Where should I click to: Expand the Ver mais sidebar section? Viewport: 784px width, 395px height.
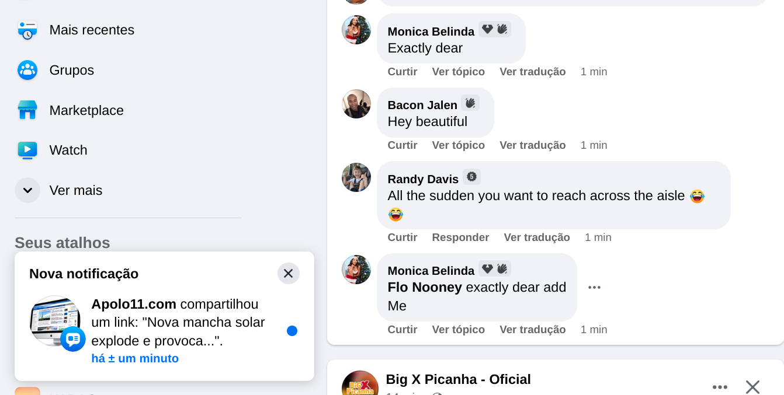pyautogui.click(x=77, y=190)
